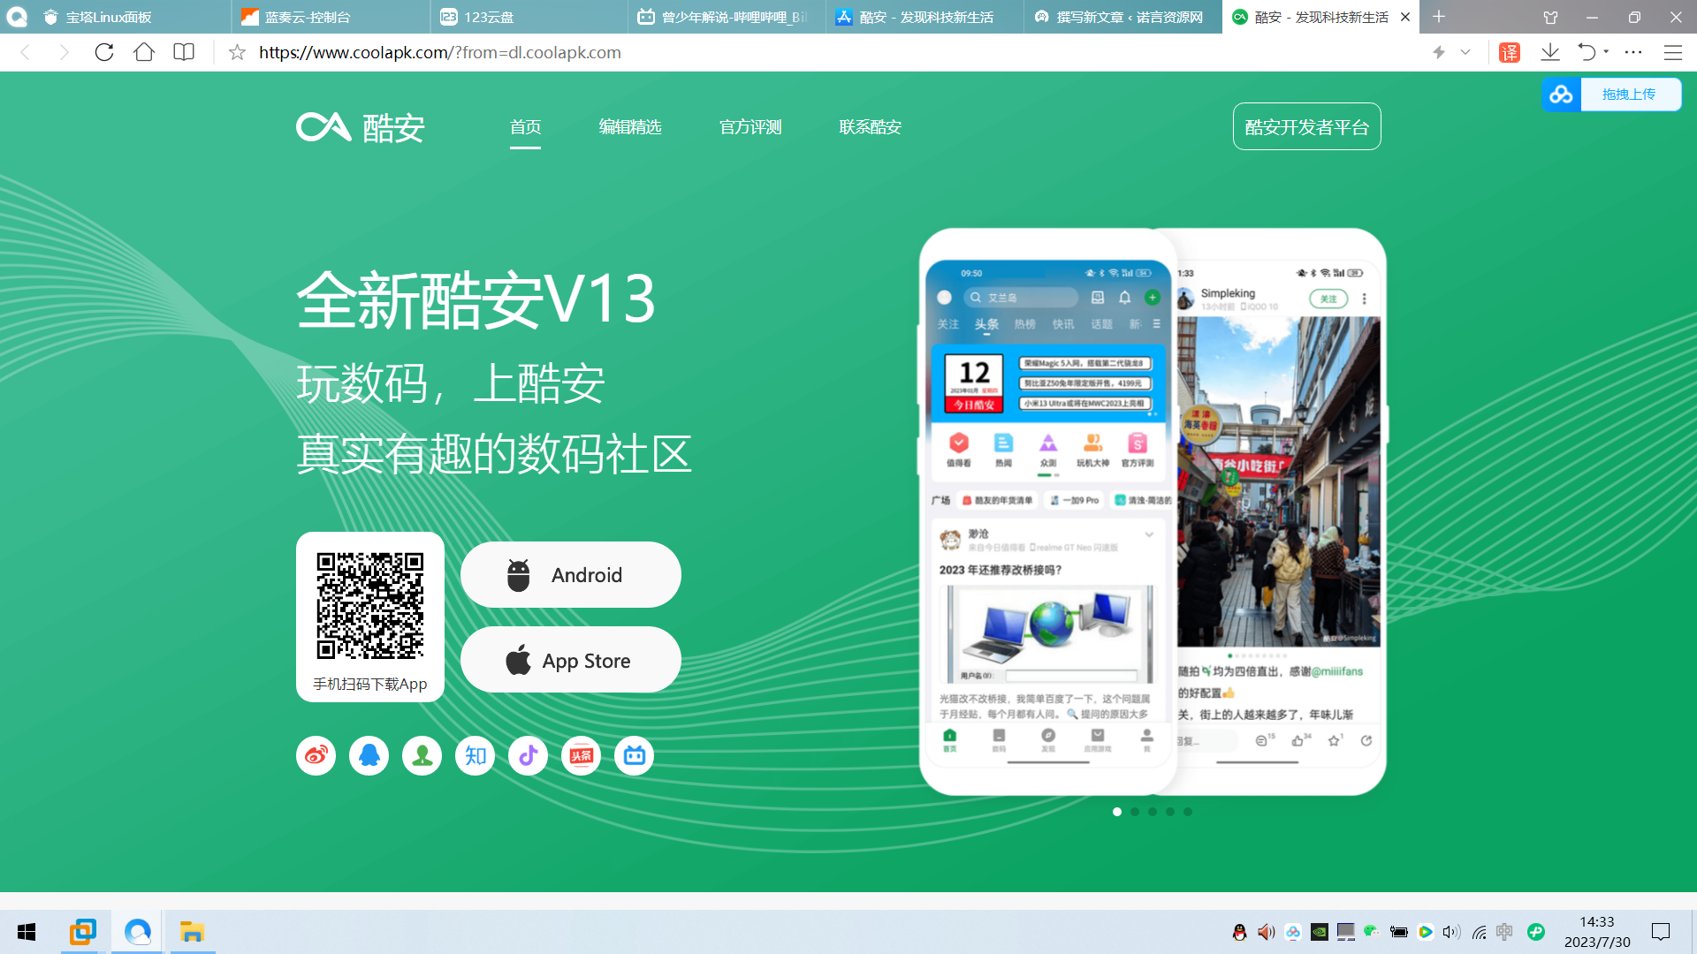Open the Weibo social icon

[x=316, y=755]
